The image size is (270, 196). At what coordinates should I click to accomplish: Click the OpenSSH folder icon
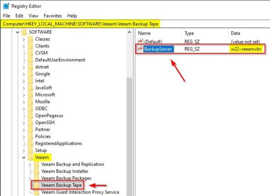[x=30, y=123]
